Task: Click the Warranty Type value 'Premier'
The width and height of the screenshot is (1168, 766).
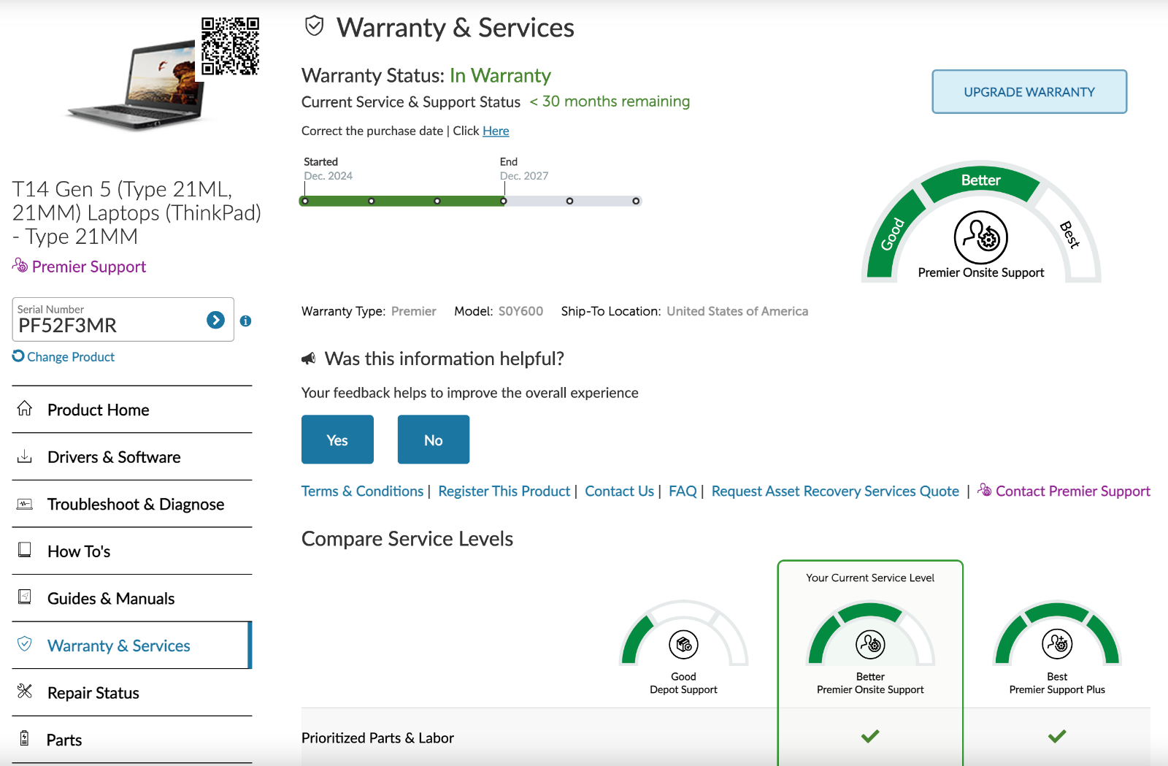Action: coord(413,311)
